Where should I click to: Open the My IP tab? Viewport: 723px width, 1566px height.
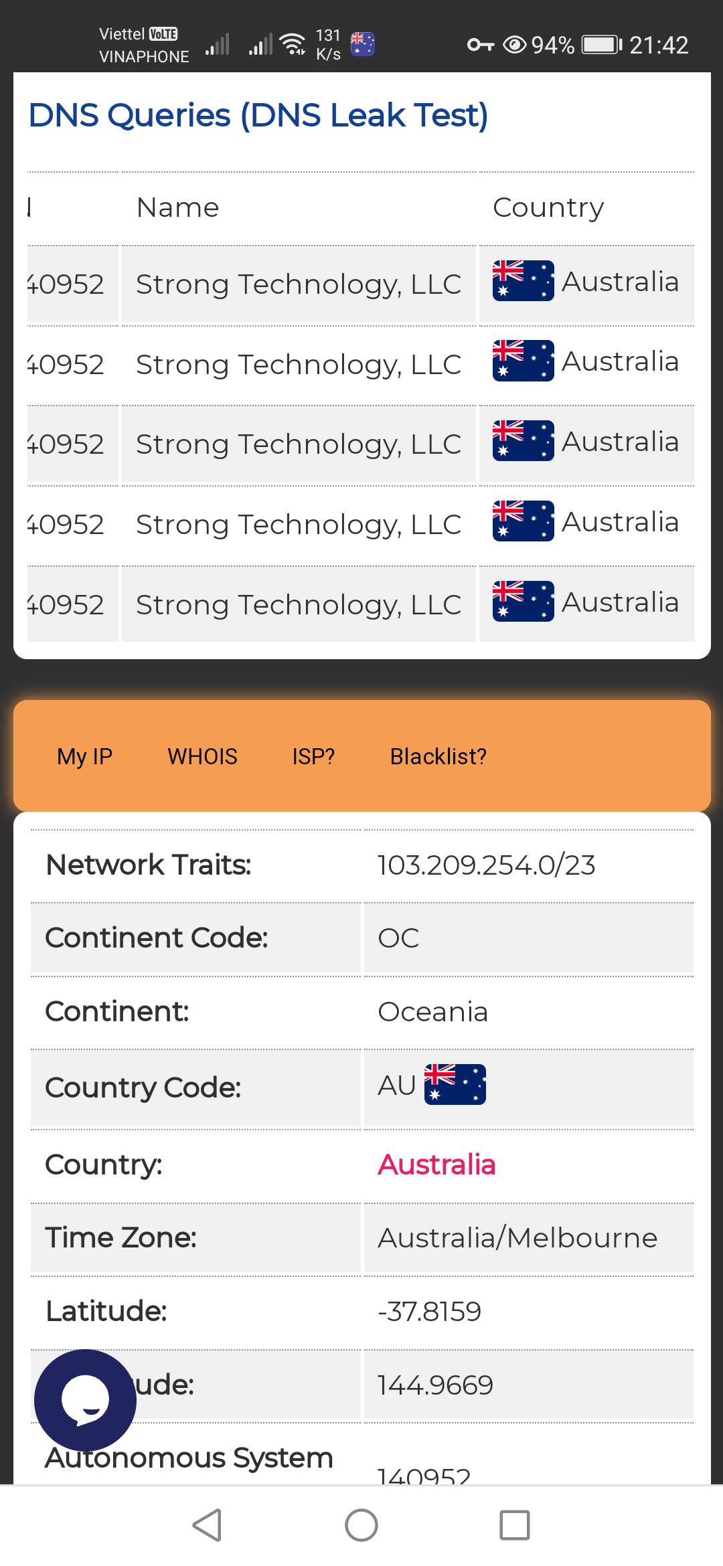pos(85,756)
